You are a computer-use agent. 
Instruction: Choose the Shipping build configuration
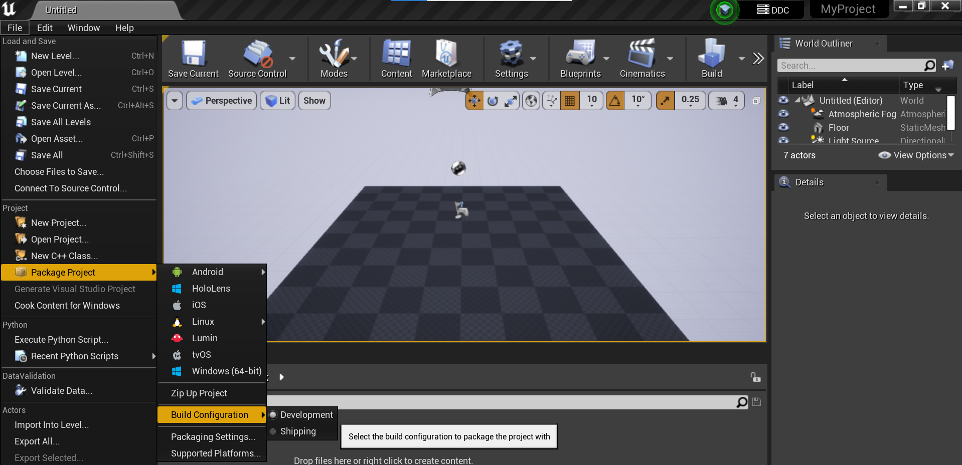[298, 431]
